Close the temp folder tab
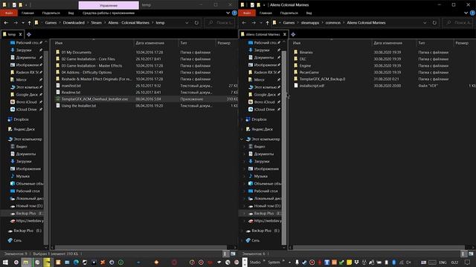This screenshot has height=267, width=476. pos(20,35)
